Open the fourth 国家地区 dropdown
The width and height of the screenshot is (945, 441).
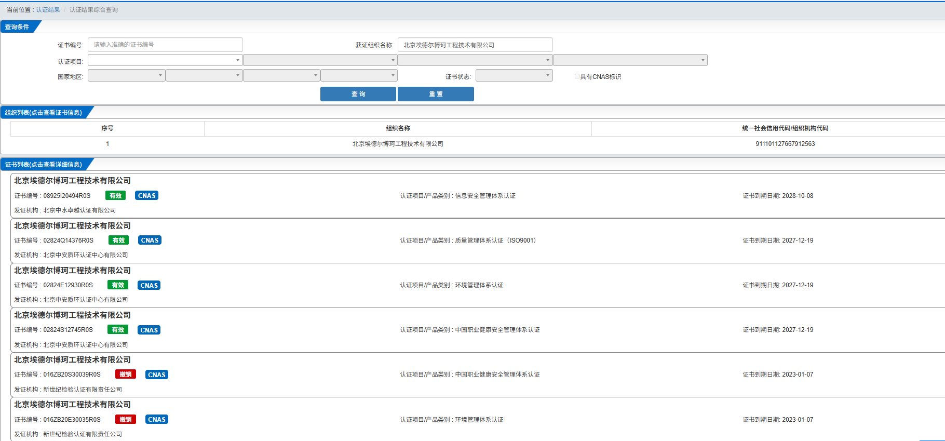pos(359,75)
